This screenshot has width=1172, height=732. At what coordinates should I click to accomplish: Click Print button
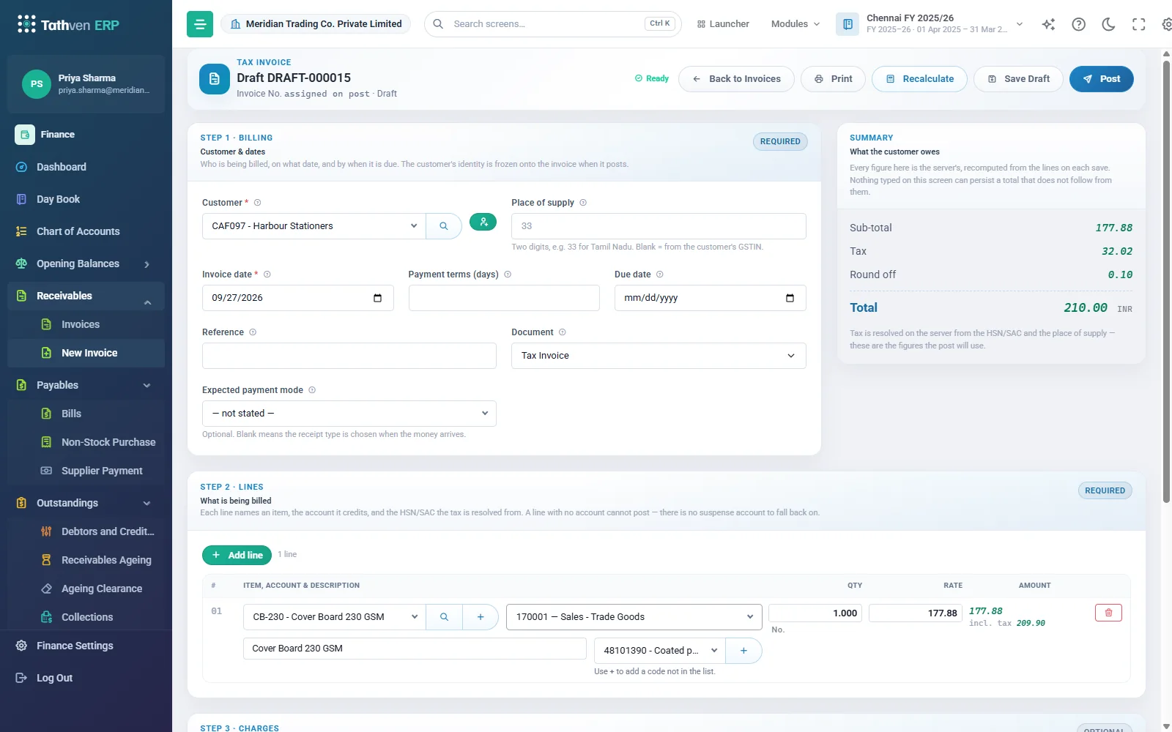[833, 79]
